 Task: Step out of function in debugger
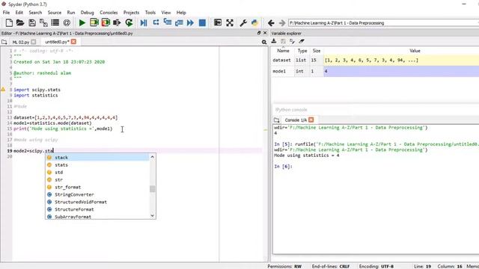point(179,23)
